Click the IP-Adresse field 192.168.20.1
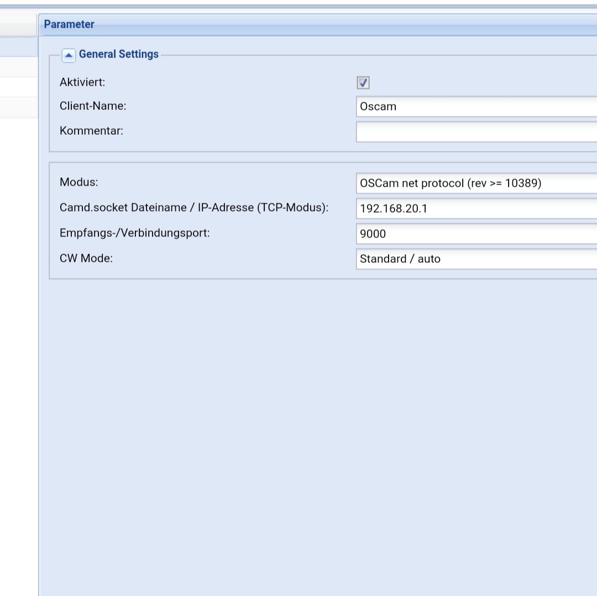597x596 pixels. (476, 208)
